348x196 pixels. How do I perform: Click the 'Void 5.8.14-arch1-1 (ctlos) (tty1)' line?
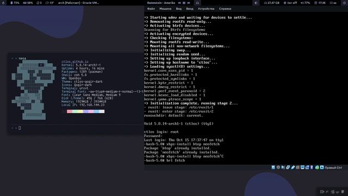coord(179,124)
